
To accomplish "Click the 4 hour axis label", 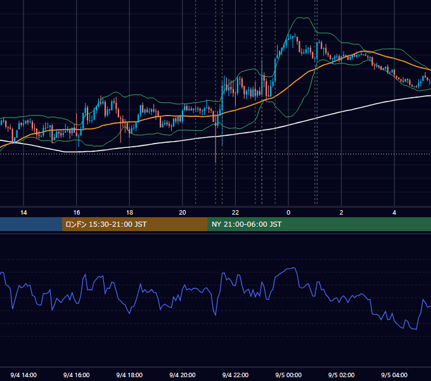I will click(394, 213).
